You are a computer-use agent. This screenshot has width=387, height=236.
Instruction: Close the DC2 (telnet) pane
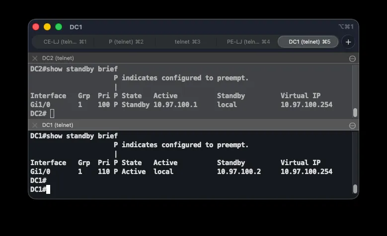tap(35, 59)
